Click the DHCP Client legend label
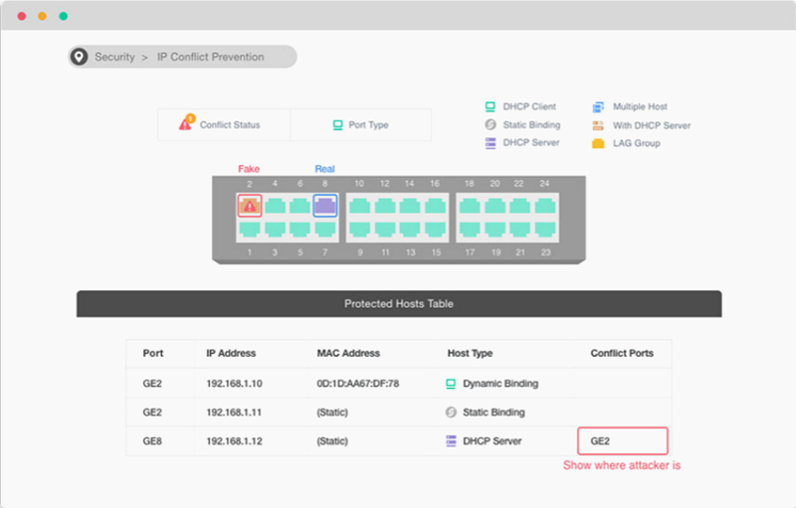 click(x=529, y=106)
